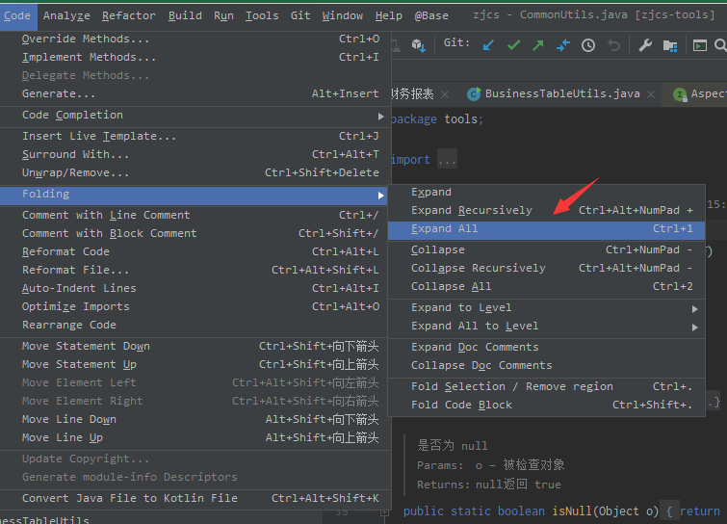Open Settings wrench icon

(x=645, y=45)
